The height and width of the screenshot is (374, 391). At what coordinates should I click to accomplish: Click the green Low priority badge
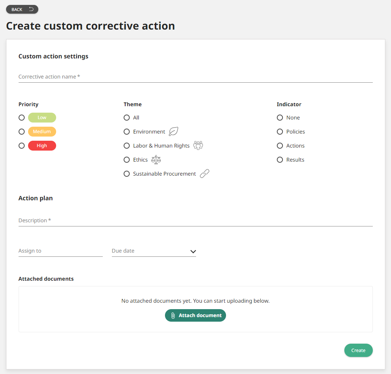click(x=42, y=118)
